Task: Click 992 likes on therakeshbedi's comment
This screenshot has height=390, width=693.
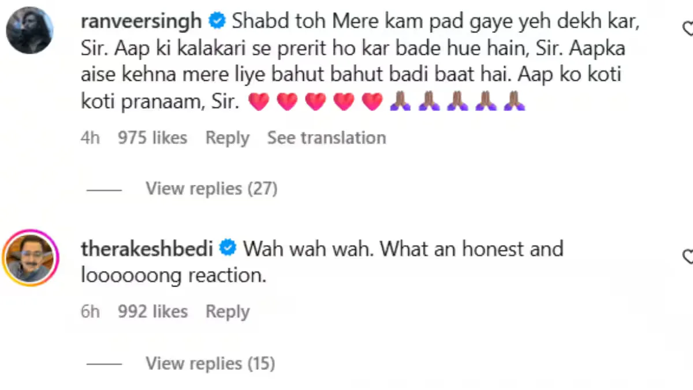Action: pyautogui.click(x=152, y=311)
